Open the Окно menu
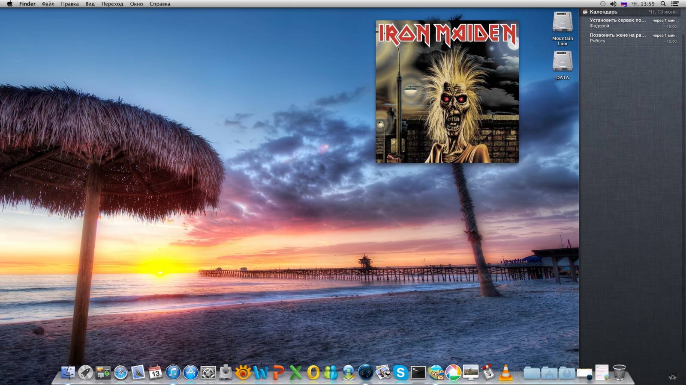 (136, 4)
